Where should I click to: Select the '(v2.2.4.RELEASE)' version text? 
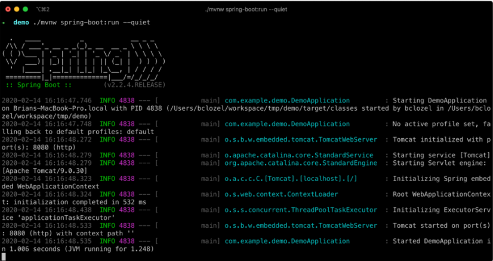click(x=134, y=85)
